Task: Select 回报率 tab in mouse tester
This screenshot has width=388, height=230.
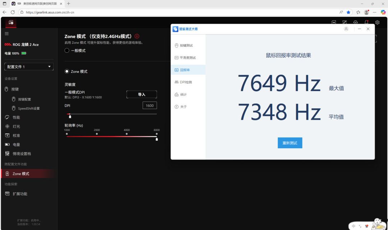Action: pos(188,70)
